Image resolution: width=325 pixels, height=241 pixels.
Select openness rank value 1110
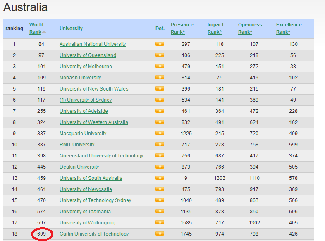[254, 178]
